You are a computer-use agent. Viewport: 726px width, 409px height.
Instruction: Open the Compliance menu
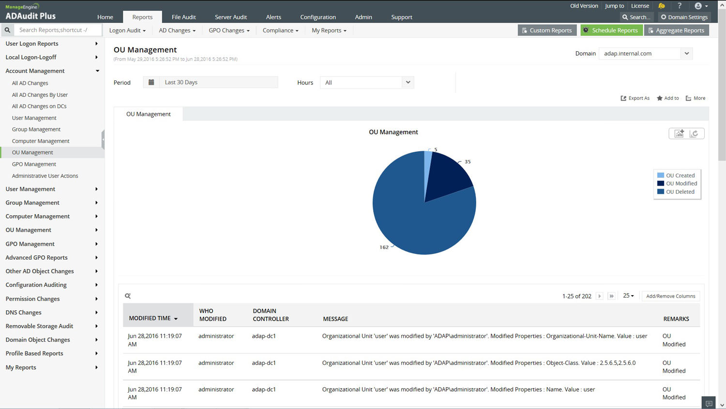click(x=280, y=30)
